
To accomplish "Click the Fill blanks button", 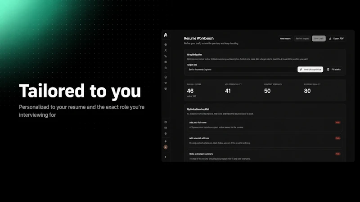I will pos(333,70).
